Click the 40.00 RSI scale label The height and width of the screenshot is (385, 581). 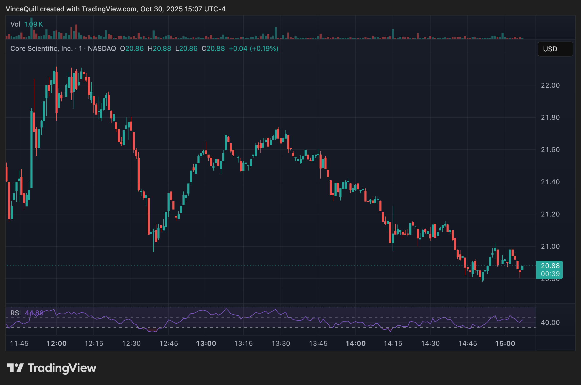click(550, 323)
